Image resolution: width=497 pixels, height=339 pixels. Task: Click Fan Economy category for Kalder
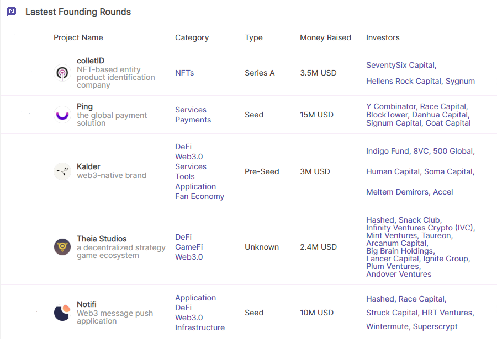[x=200, y=196]
